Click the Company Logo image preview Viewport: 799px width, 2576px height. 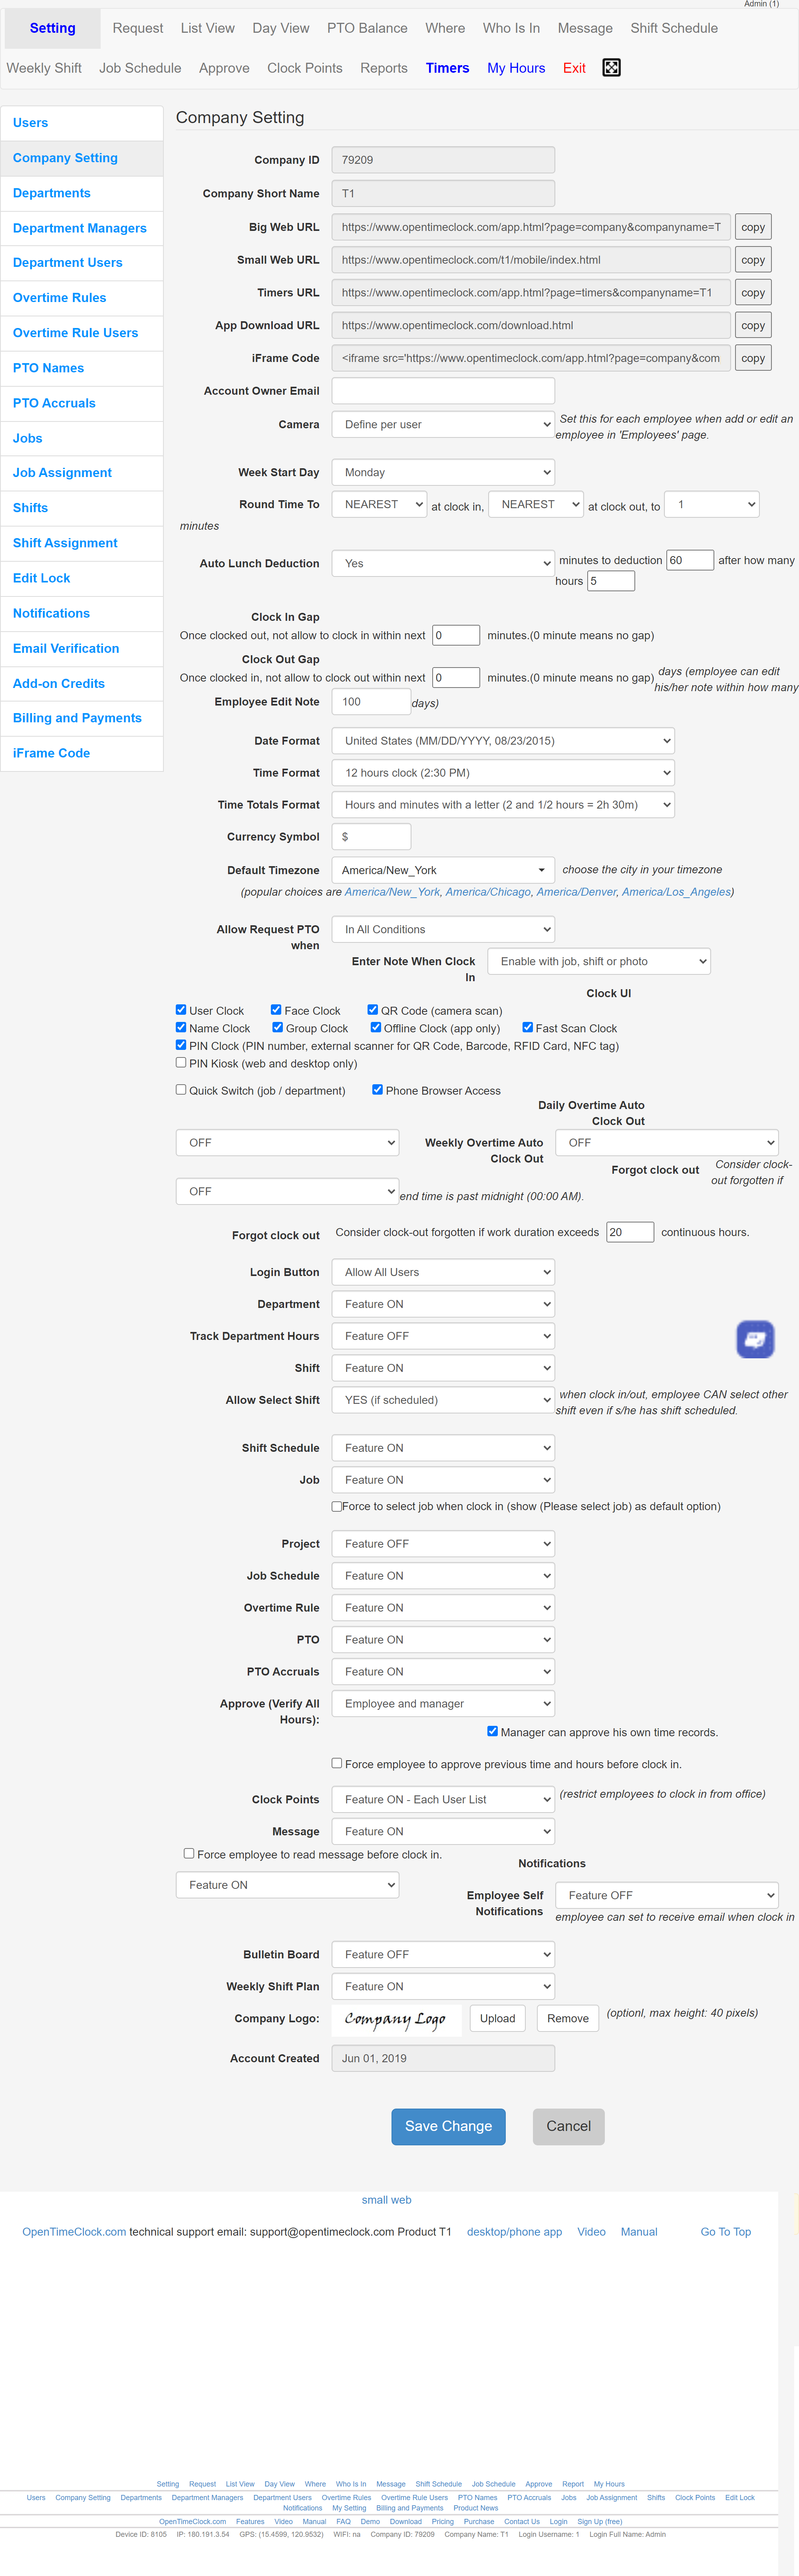pyautogui.click(x=396, y=2019)
